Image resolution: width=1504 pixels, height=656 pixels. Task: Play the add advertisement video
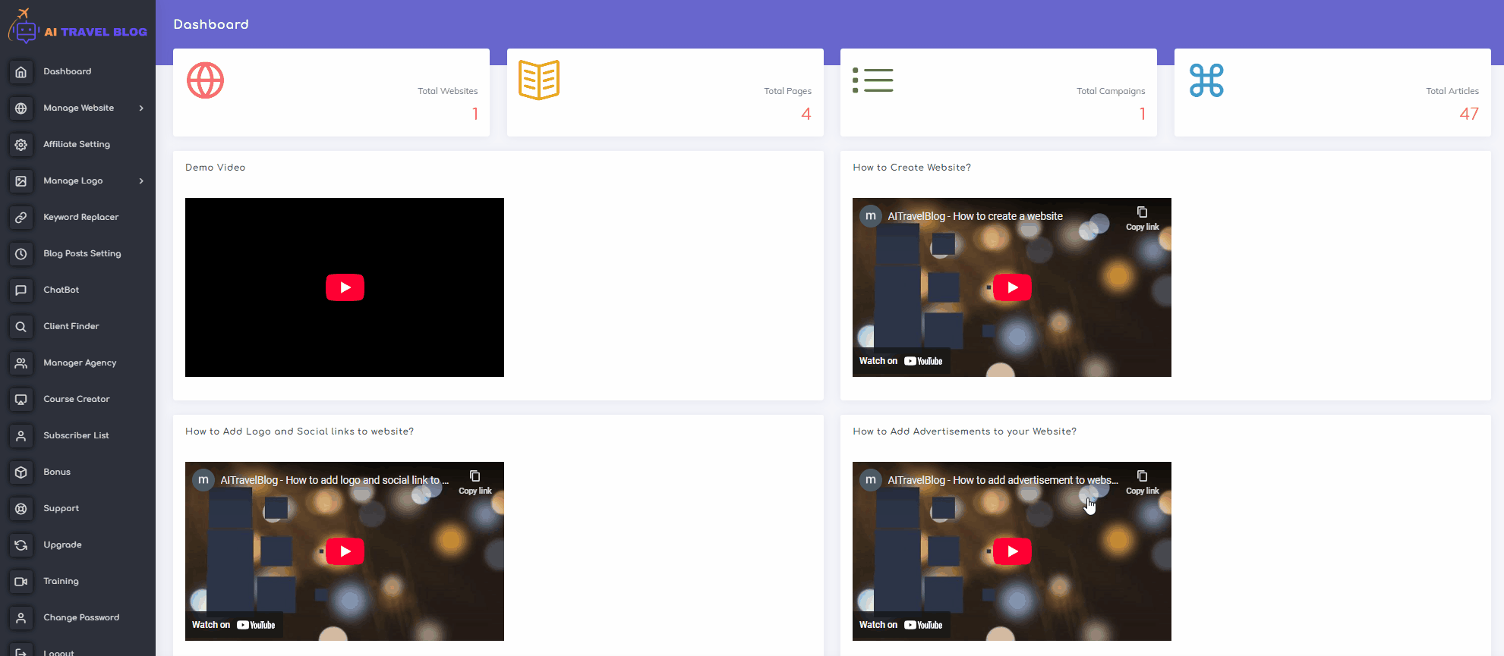(x=1012, y=551)
